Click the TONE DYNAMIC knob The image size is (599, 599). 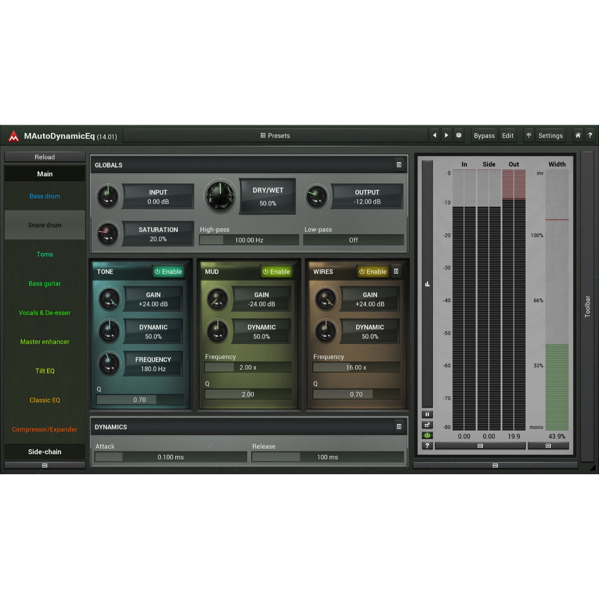click(x=109, y=331)
